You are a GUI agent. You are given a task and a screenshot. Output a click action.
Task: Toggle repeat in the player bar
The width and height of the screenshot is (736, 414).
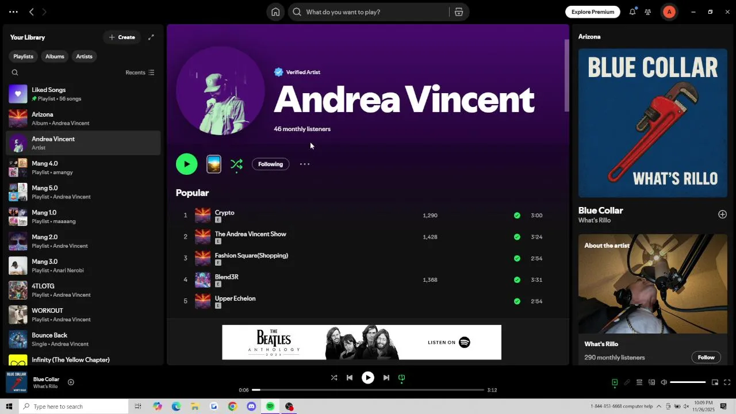coord(402,378)
